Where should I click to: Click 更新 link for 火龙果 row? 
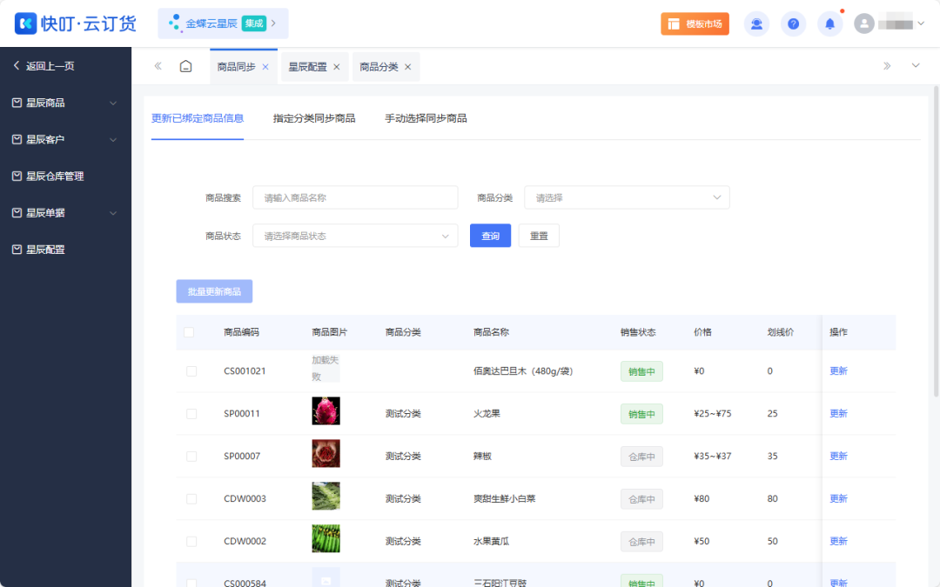pos(838,414)
